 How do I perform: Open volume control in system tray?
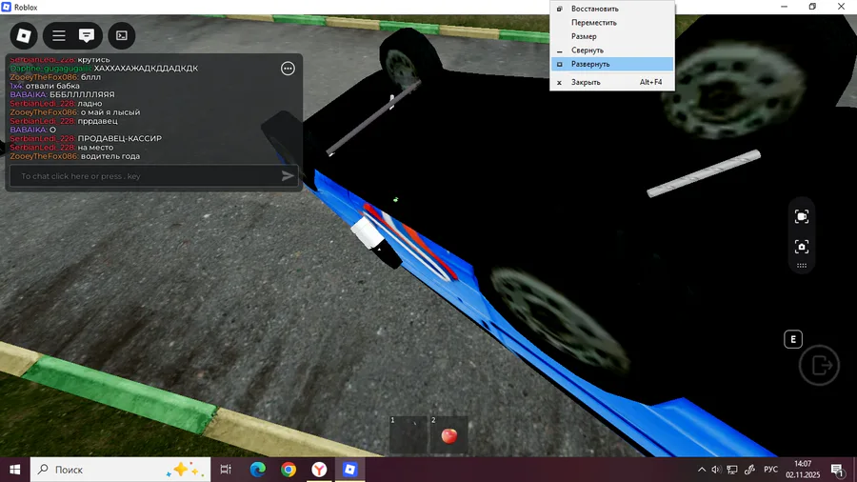716,470
